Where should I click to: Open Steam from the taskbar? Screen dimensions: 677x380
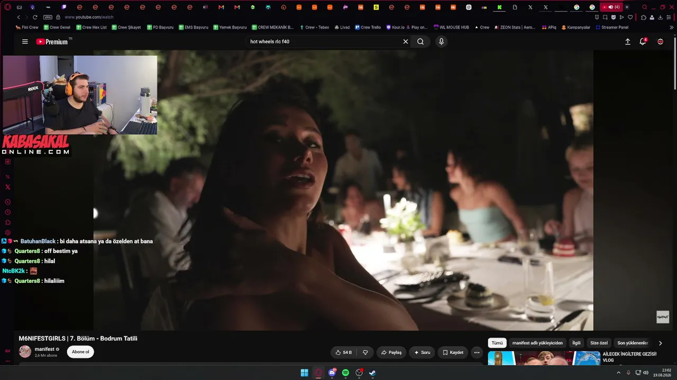(372, 373)
